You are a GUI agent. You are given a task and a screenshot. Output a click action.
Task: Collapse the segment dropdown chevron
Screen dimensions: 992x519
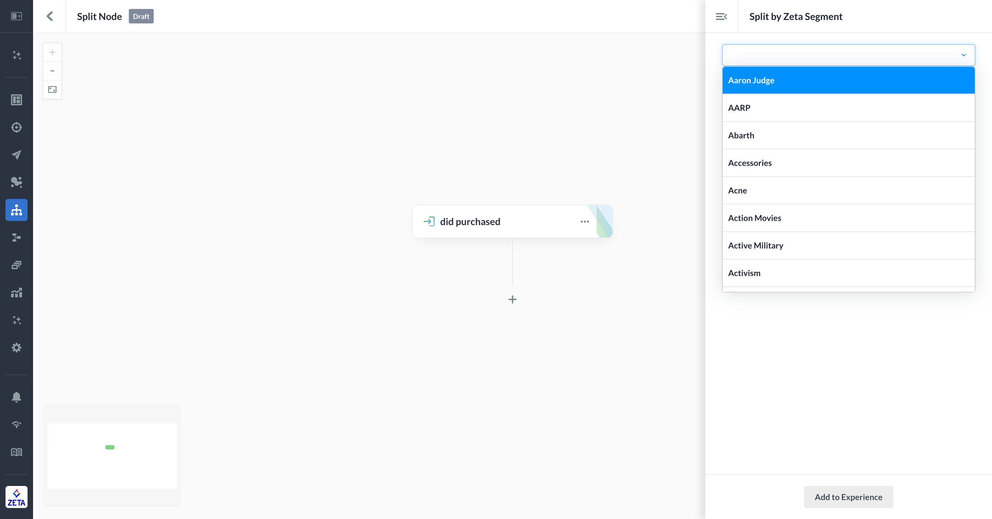tap(963, 55)
